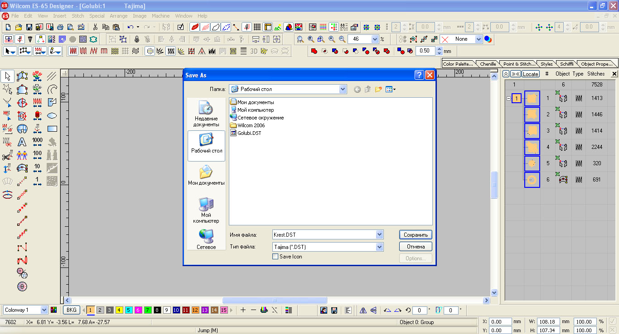Screen dimensions: 619x334
Task: Open the None color dropdown
Action: pos(479,39)
